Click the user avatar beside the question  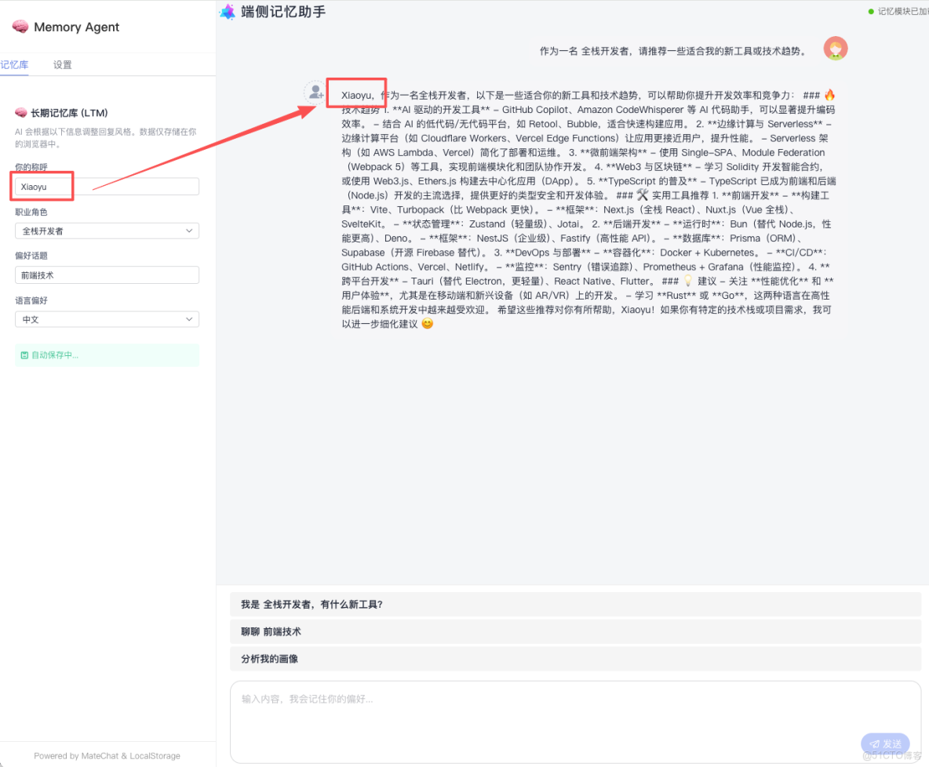[835, 48]
